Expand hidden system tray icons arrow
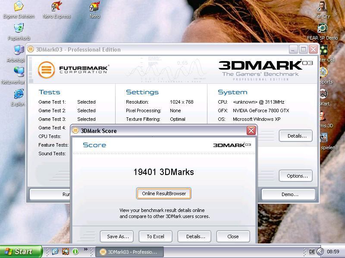The height and width of the screenshot is (258, 345). click(x=320, y=252)
